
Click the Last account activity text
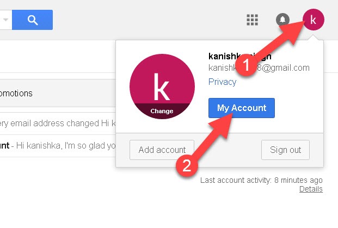click(x=261, y=180)
